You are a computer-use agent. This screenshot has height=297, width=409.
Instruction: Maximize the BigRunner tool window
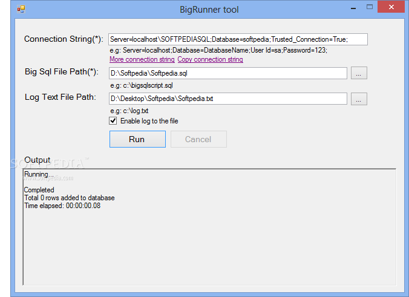368,8
